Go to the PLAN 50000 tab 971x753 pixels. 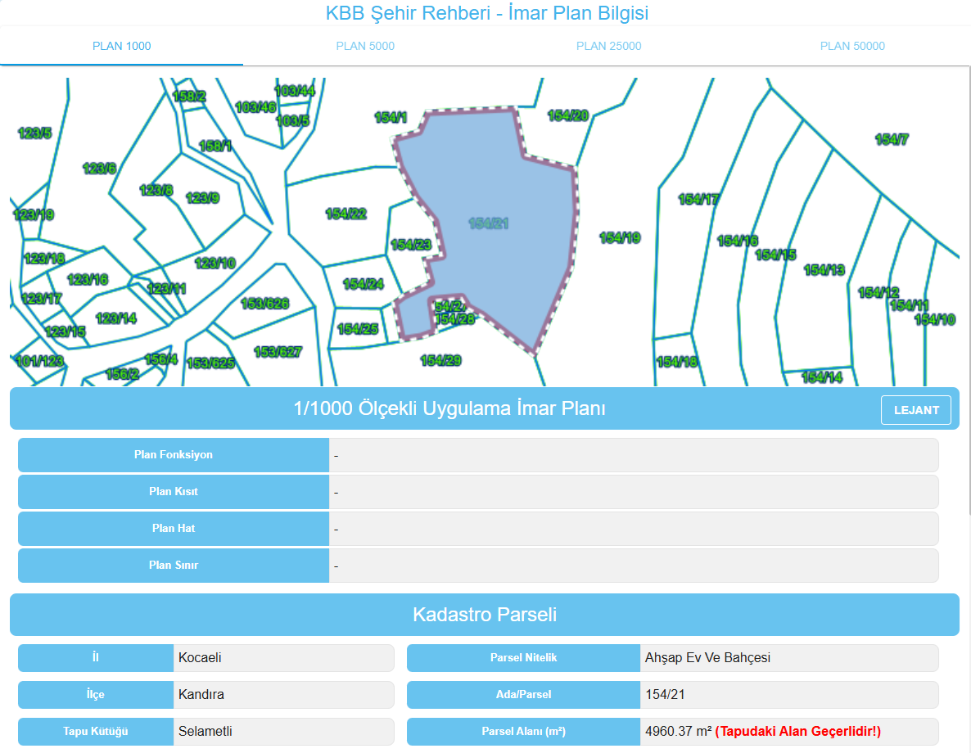point(852,46)
